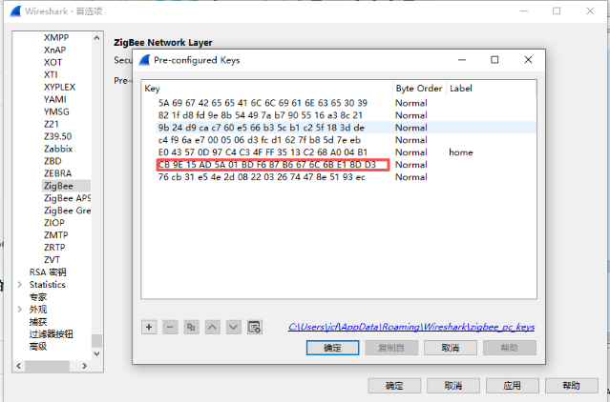Viewport: 610px width, 402px height.
Task: Clear all key entries icon
Action: pyautogui.click(x=255, y=327)
